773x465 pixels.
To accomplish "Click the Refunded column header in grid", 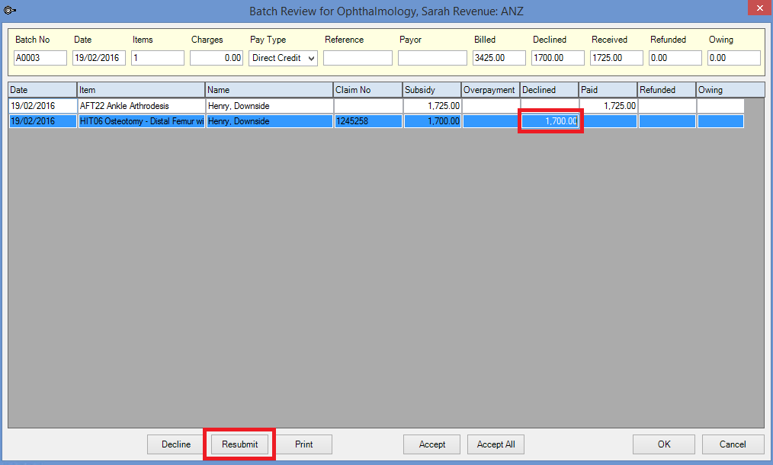I will coord(666,90).
